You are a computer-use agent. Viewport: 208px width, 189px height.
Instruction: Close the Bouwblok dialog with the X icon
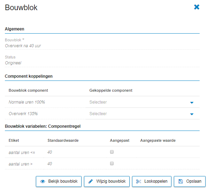tap(197, 7)
